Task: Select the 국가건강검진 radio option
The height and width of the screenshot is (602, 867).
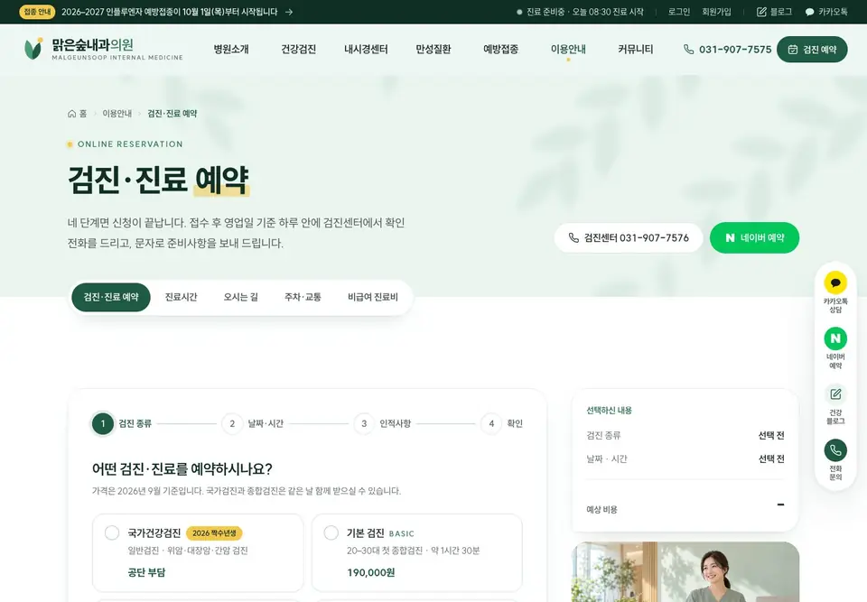Action: 112,533
